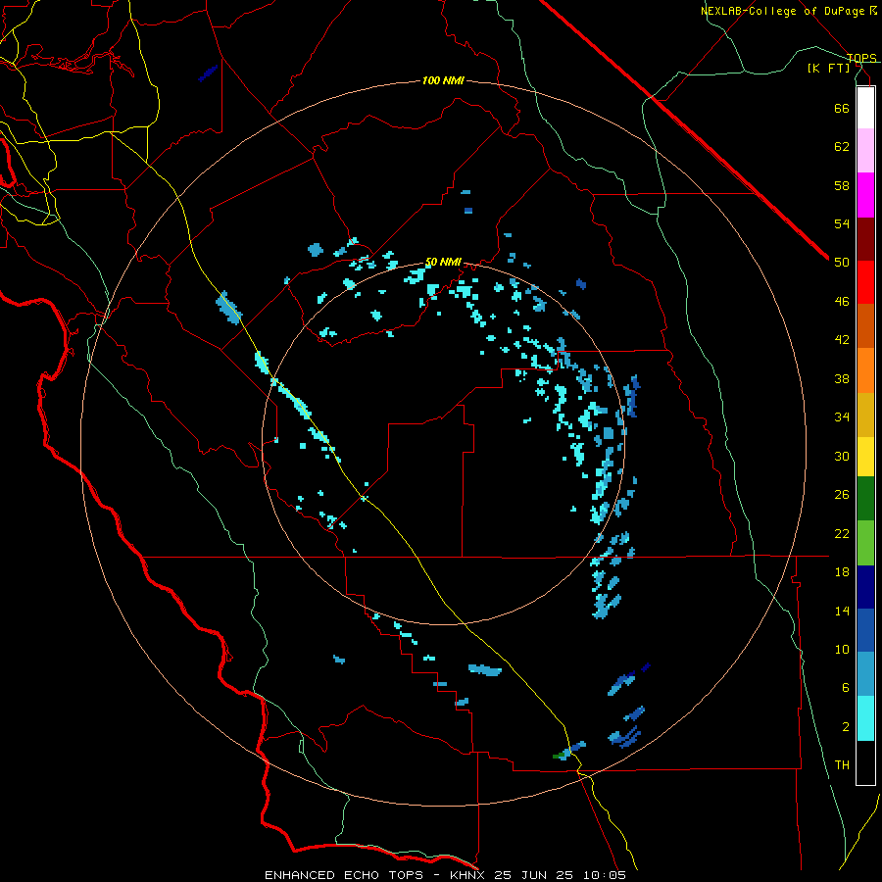The height and width of the screenshot is (882, 882).
Task: Click the 14 value on color scale
Action: [x=842, y=611]
